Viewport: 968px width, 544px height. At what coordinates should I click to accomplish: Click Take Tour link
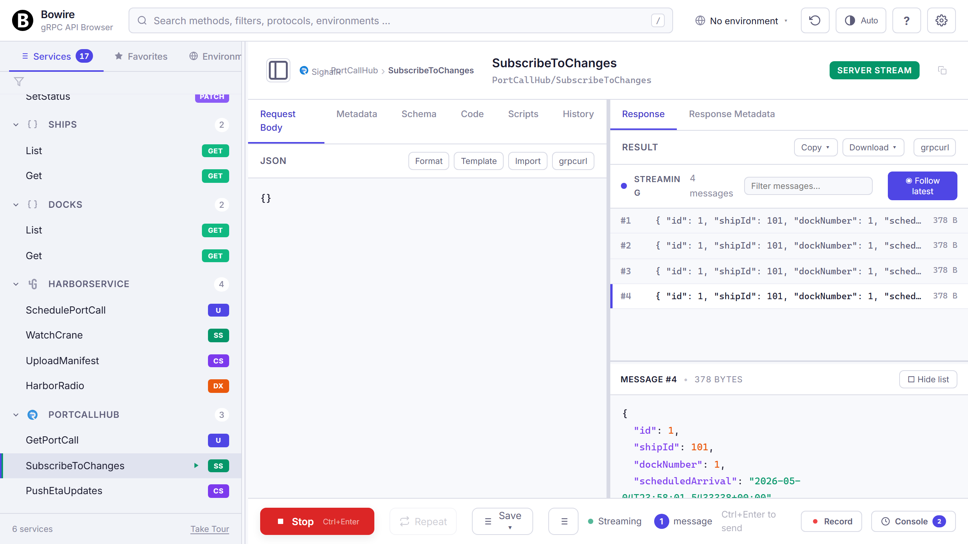(209, 529)
